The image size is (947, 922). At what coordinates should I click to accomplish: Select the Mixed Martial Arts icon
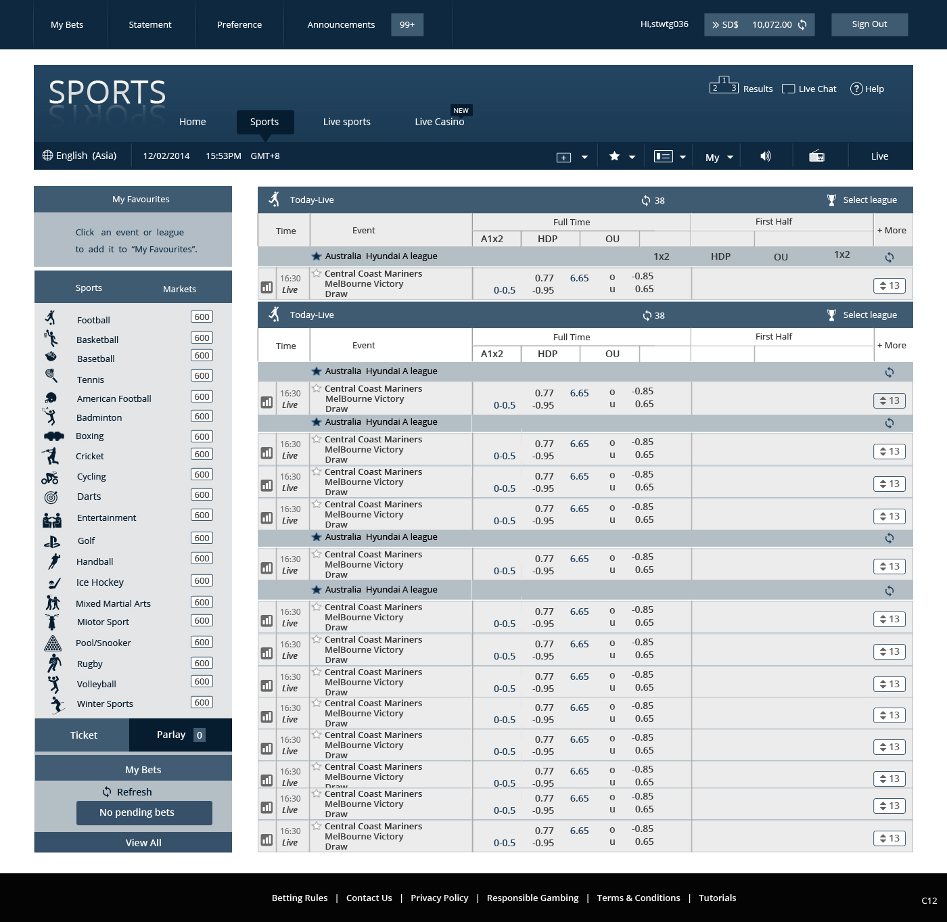(53, 602)
